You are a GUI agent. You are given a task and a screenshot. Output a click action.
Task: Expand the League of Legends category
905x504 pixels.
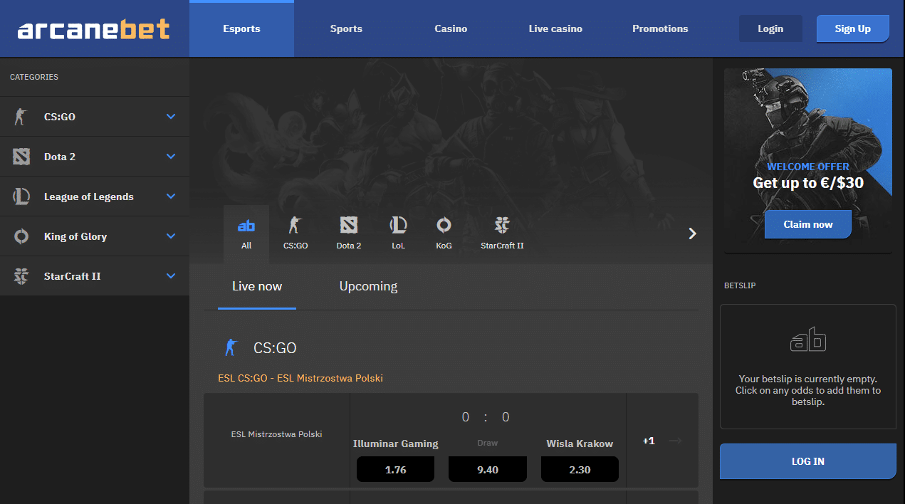point(171,196)
